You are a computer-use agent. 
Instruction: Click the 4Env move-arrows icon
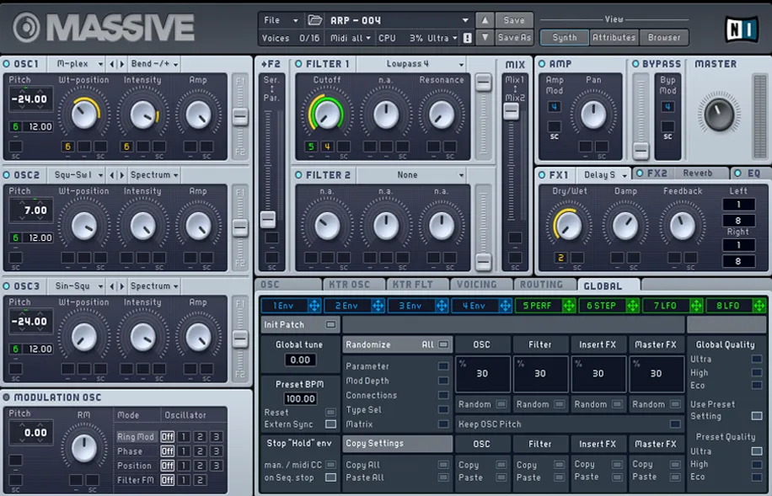(x=505, y=306)
